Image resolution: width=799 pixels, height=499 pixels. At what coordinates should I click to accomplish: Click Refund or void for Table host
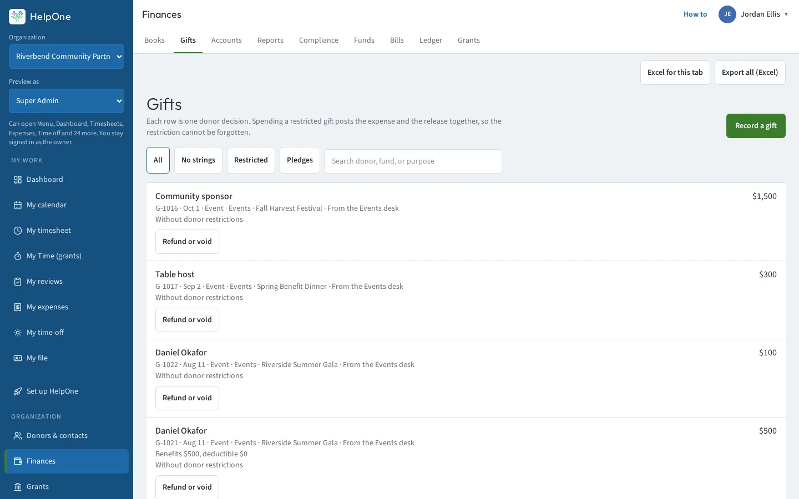pos(187,320)
